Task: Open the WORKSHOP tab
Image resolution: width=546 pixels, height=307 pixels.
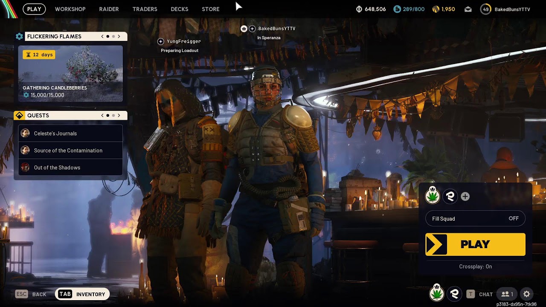Action: point(70,9)
